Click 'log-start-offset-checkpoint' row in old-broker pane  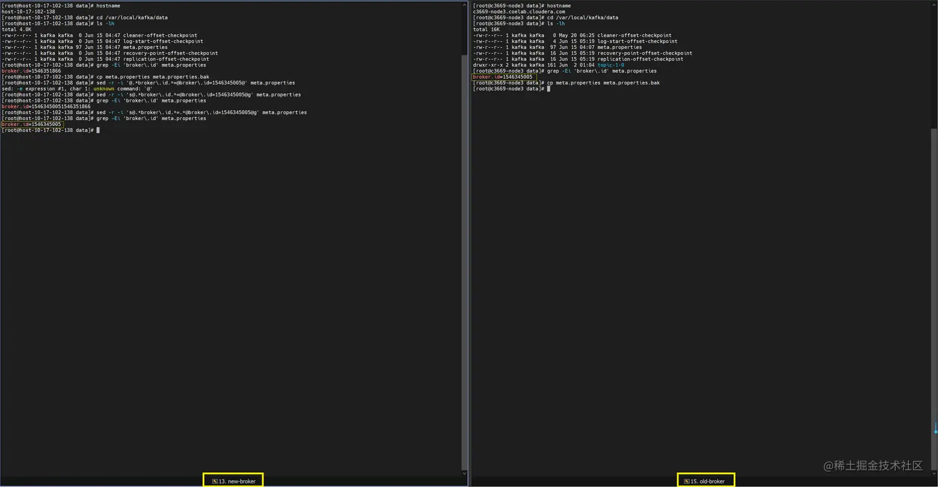575,41
